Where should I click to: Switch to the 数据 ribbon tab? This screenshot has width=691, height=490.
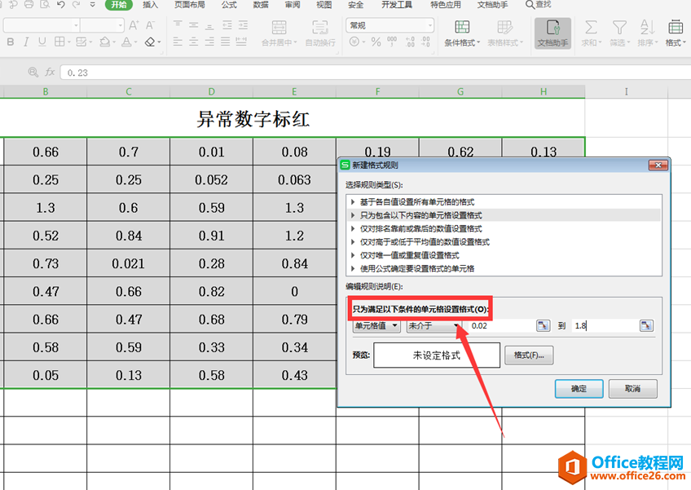point(261,4)
